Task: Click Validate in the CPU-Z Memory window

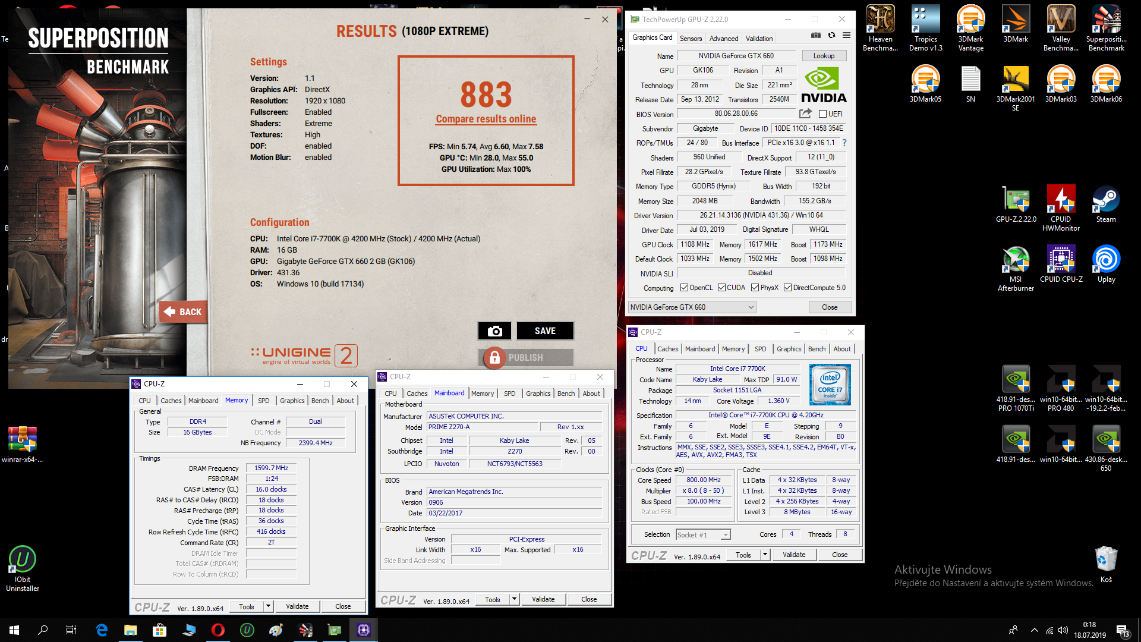Action: coord(297,606)
